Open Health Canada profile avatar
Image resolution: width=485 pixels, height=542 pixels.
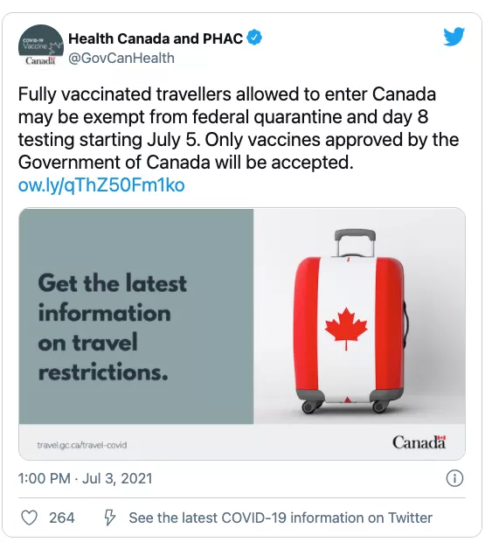tap(41, 47)
